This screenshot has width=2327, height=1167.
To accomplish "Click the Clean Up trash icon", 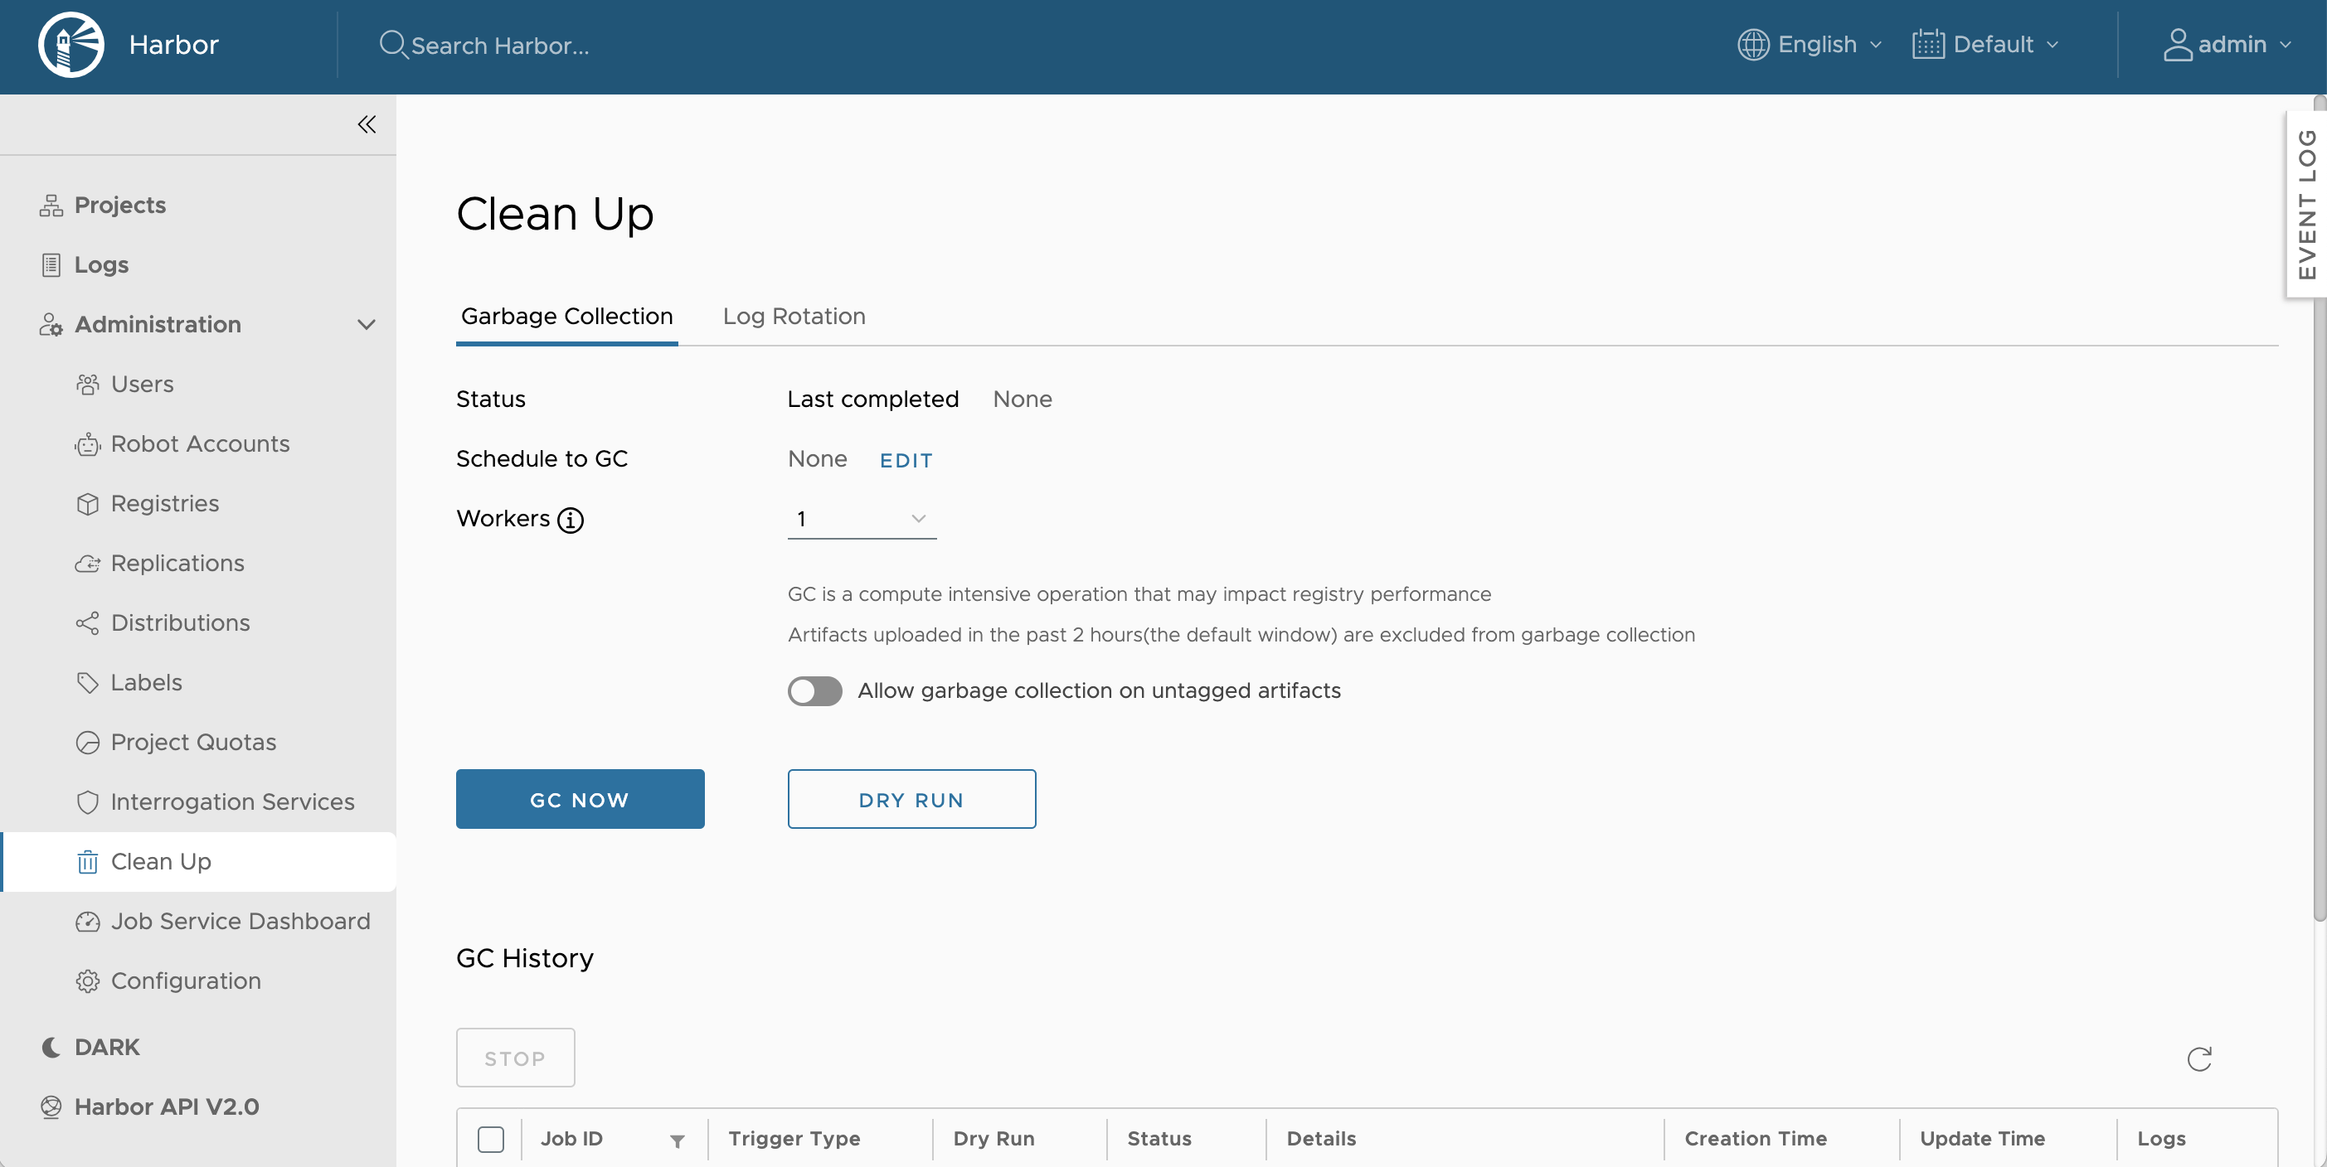I will (88, 862).
